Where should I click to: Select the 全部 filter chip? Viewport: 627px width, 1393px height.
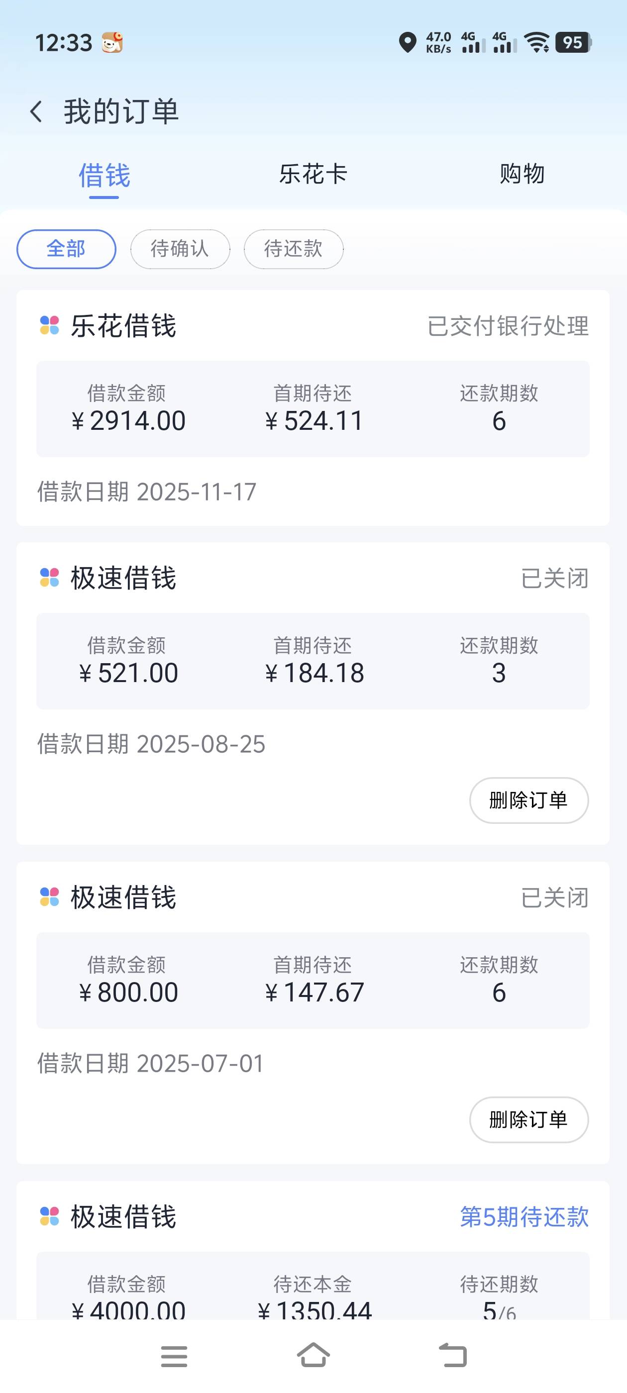pyautogui.click(x=66, y=249)
